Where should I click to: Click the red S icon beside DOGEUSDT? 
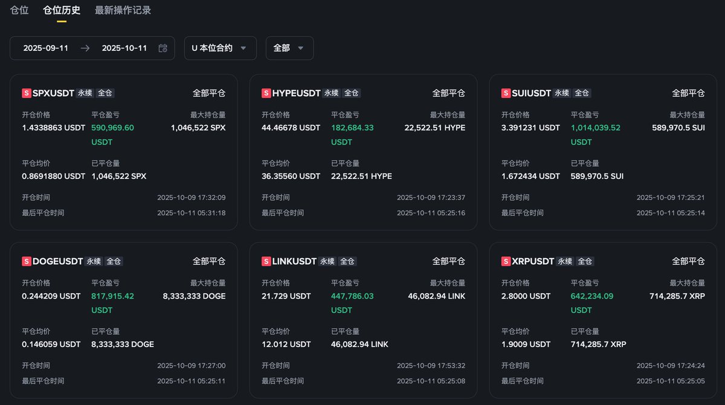pos(27,261)
